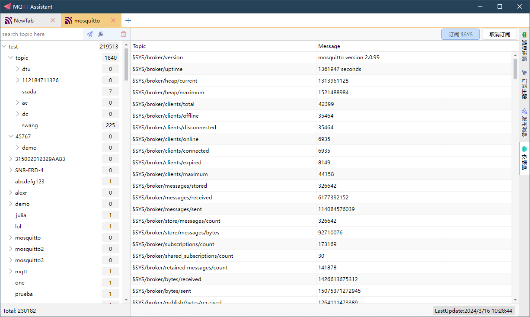Click the blue minus collapse icon in topic toolbar
Screen dimensions: 530x317
tap(112, 34)
